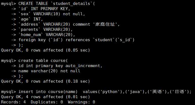
Task: Click the Records: 4 Duplicates: 0 line
Action: point(48,102)
